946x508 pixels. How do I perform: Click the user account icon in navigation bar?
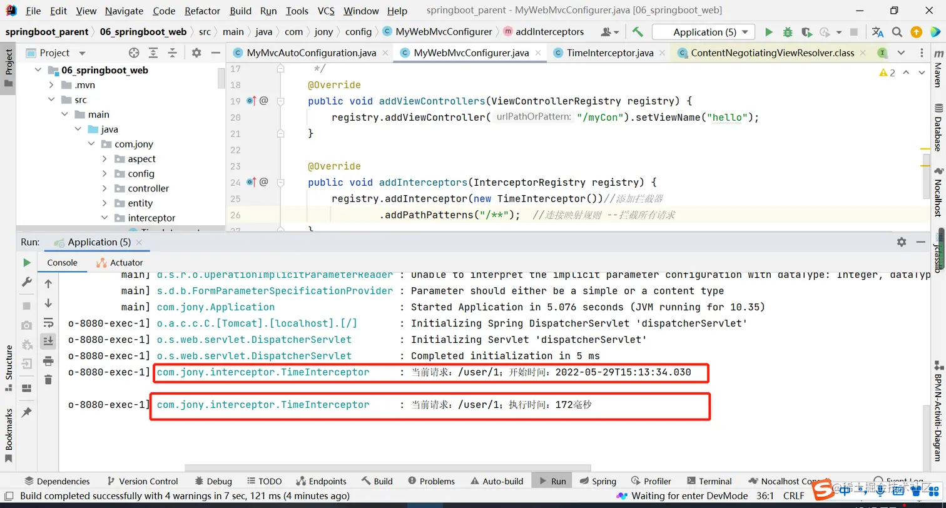(609, 32)
